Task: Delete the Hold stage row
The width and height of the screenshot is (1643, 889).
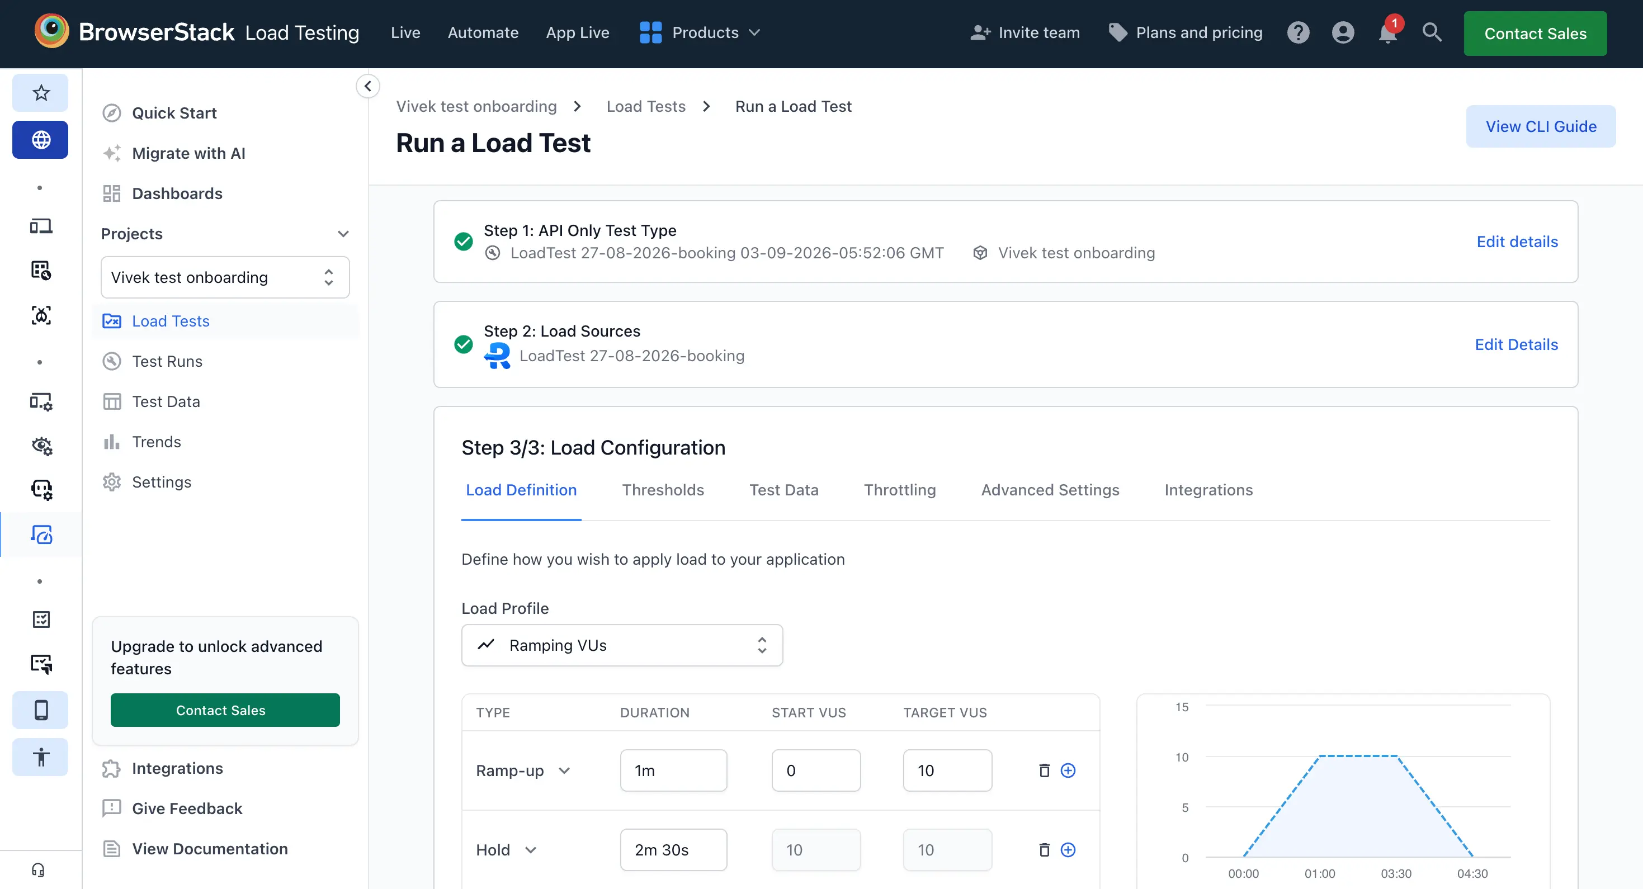Action: (x=1044, y=849)
